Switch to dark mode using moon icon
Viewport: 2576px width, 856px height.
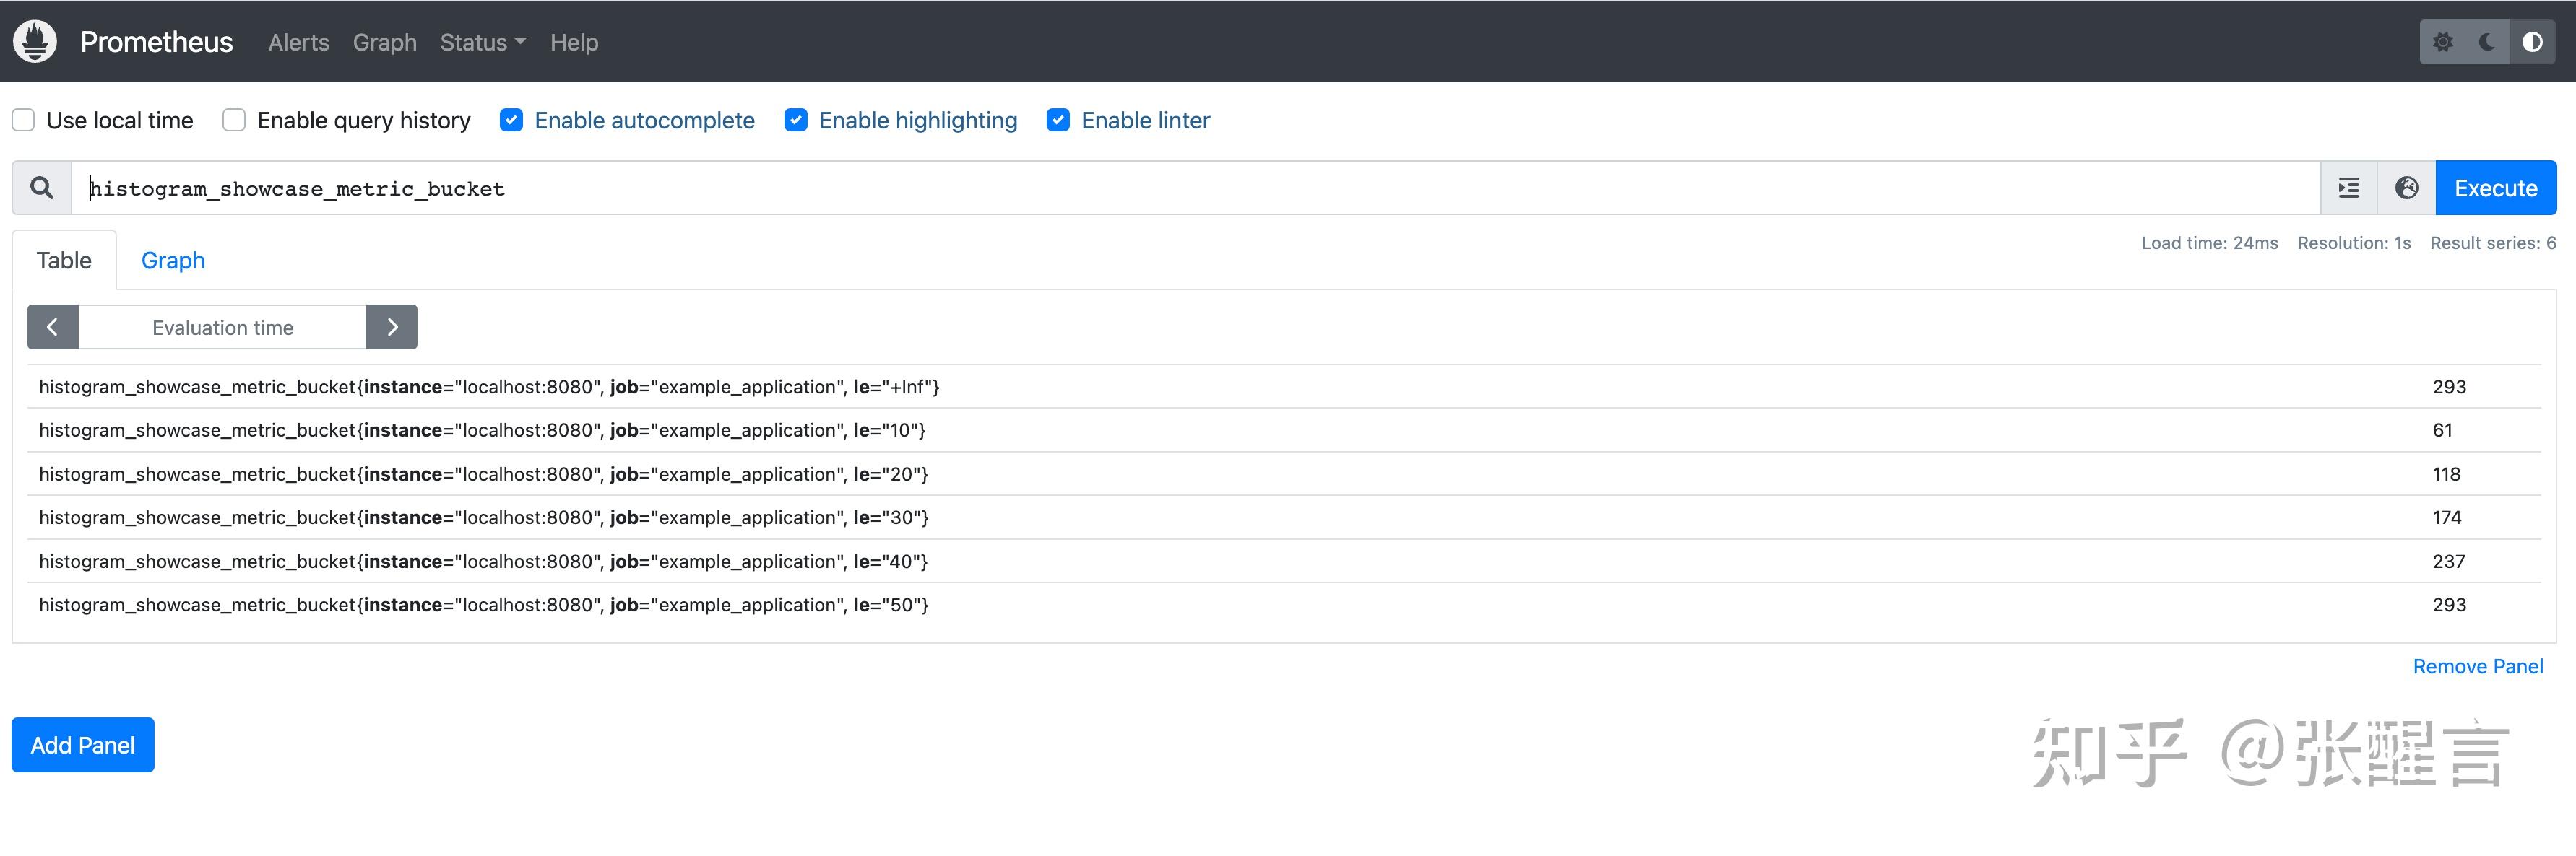tap(2487, 42)
